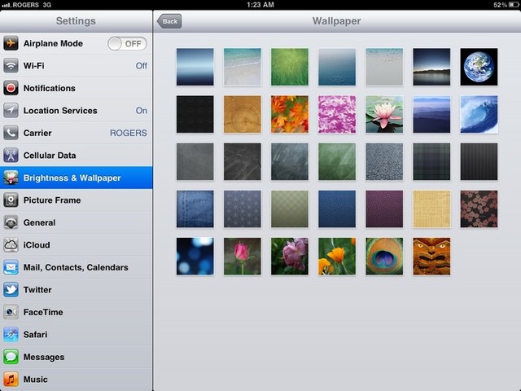
Task: Open the Picture Frame row
Action: pos(76,200)
